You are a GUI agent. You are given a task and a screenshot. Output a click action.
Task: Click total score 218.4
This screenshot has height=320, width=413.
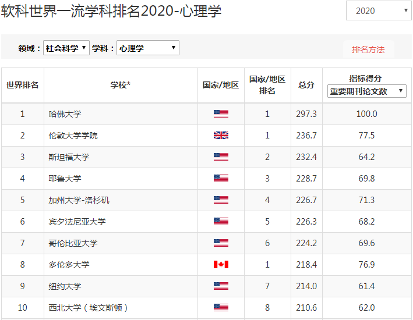(x=306, y=265)
